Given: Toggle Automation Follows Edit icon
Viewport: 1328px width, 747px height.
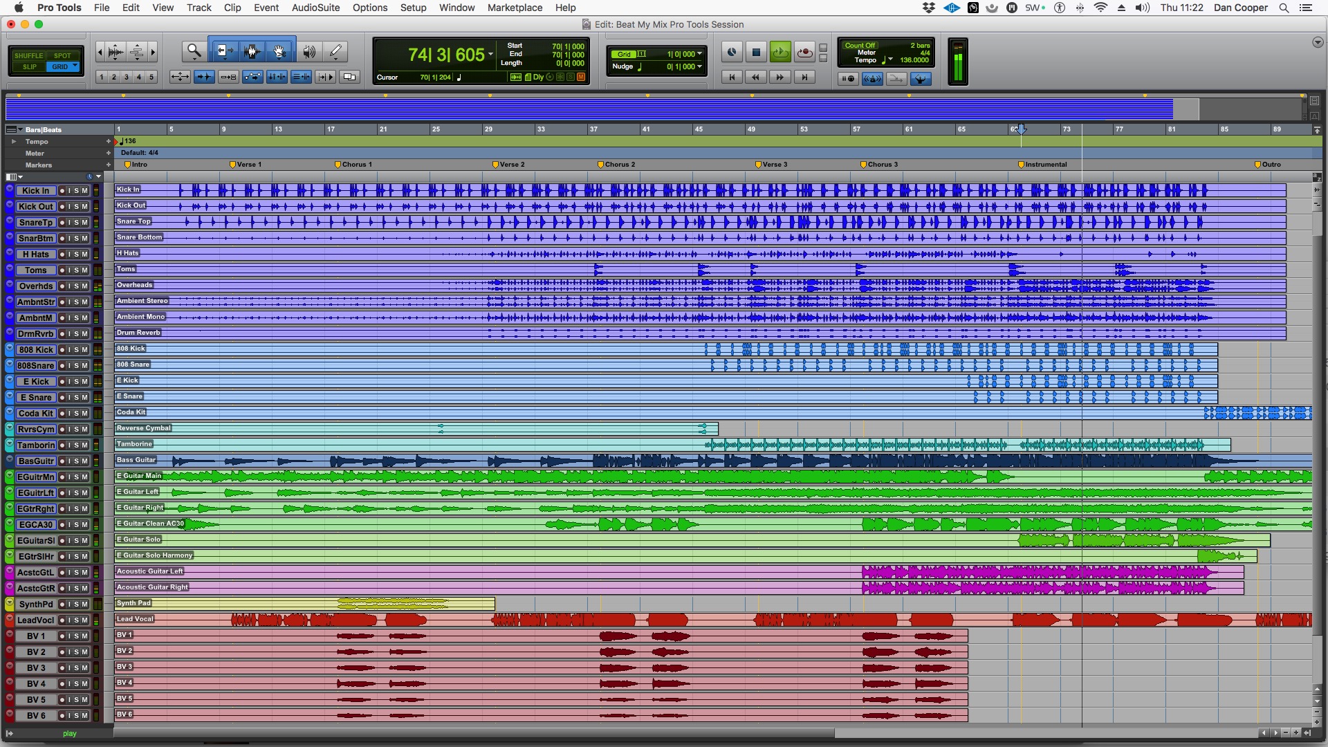Looking at the screenshot, I should pyautogui.click(x=252, y=77).
